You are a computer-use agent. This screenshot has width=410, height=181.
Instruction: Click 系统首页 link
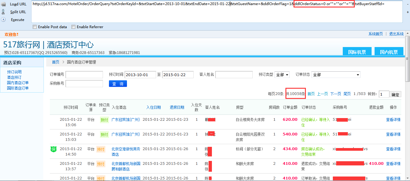[376, 34]
